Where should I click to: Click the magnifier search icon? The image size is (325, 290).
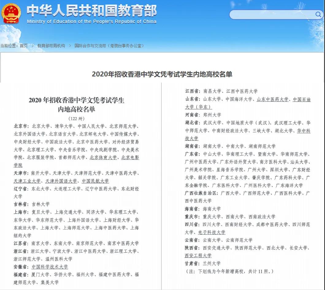(318, 14)
